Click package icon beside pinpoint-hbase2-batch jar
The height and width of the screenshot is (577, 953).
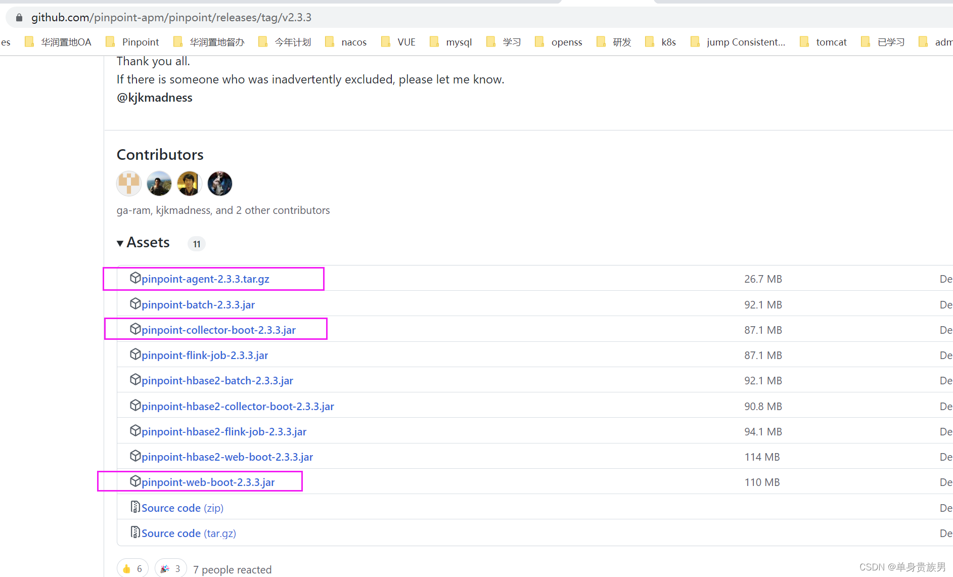pyautogui.click(x=135, y=379)
